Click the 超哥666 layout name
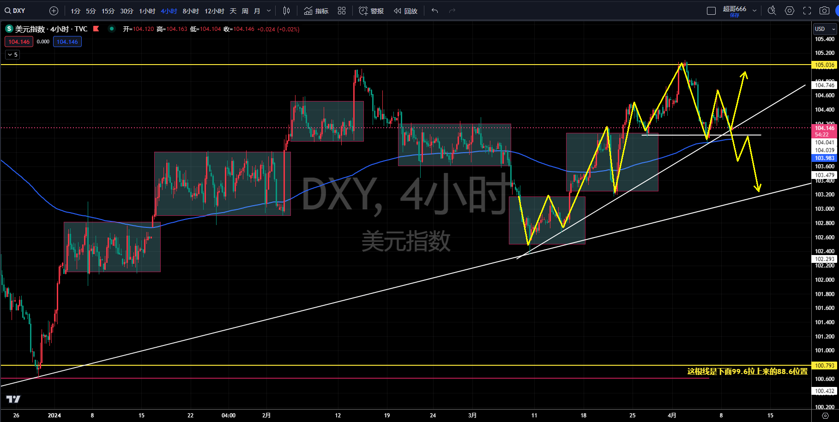The height and width of the screenshot is (422, 839). click(x=735, y=9)
